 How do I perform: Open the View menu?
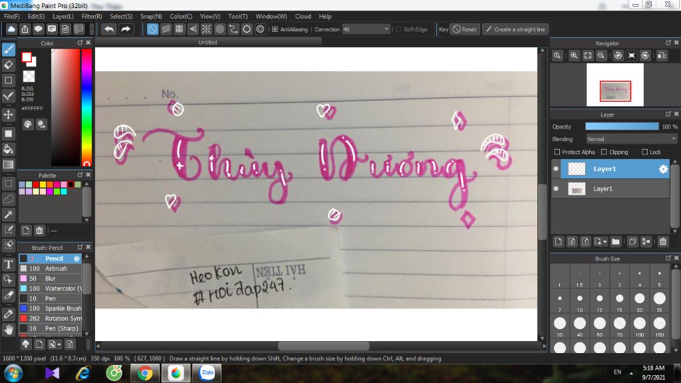click(x=210, y=17)
